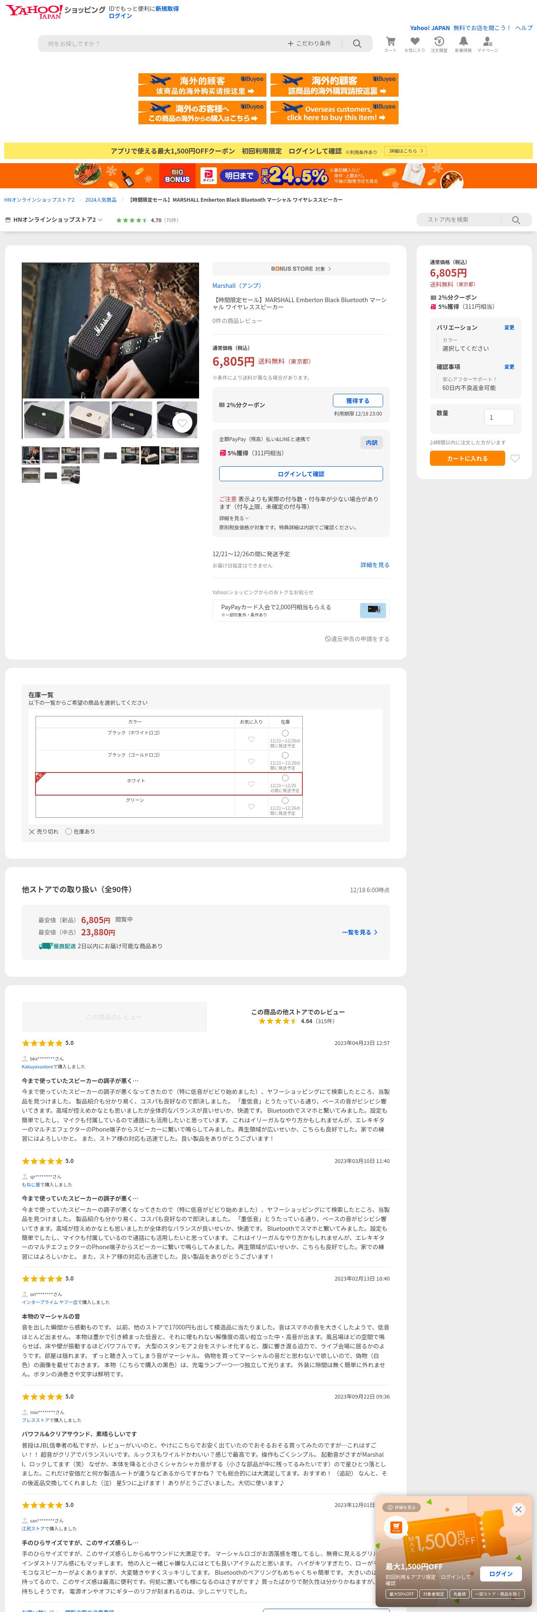Add product to favorites via heart on image
The image size is (537, 1612).
pyautogui.click(x=182, y=424)
